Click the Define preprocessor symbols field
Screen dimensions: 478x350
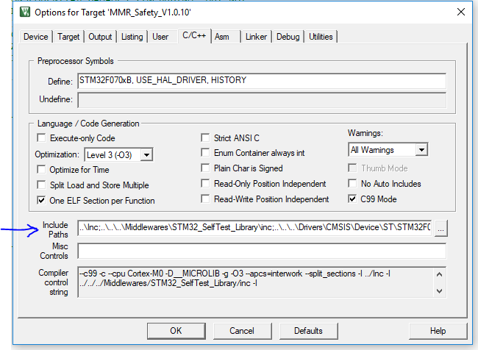pyautogui.click(x=262, y=80)
